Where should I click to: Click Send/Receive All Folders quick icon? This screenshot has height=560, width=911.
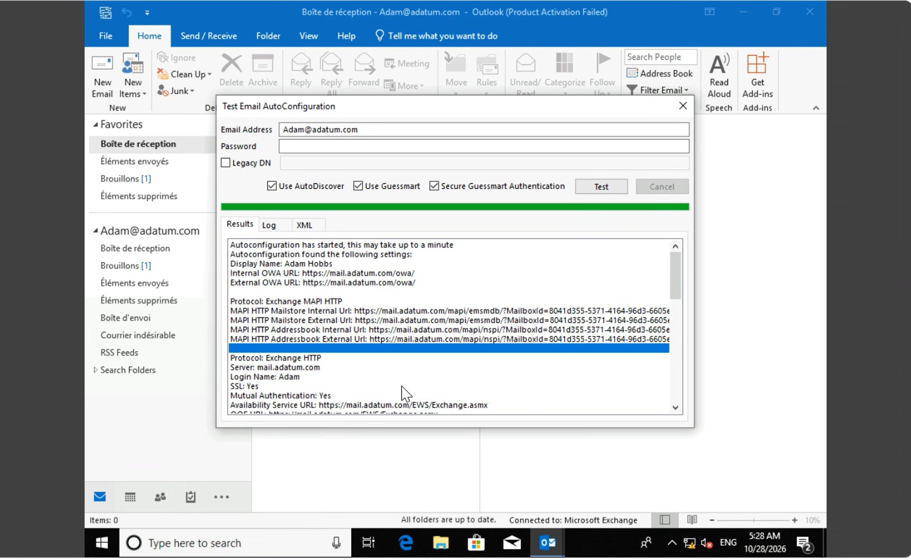[x=105, y=12]
